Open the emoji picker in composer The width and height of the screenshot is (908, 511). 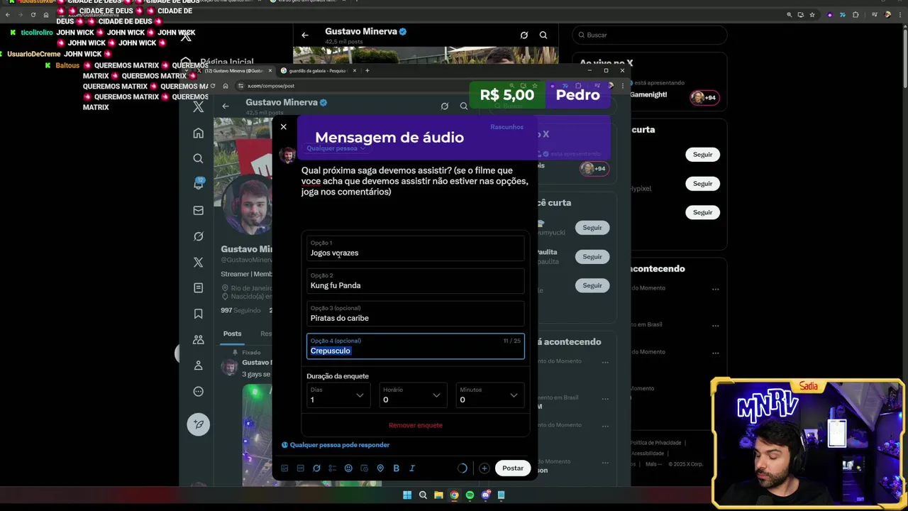(x=348, y=468)
